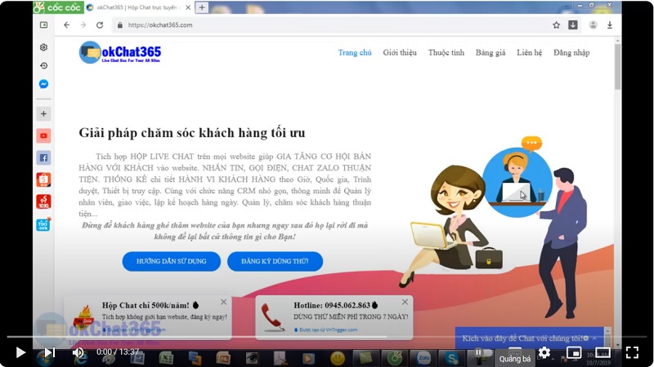Click the okChat365 site logo
Image resolution: width=654 pixels, height=367 pixels.
tap(120, 53)
